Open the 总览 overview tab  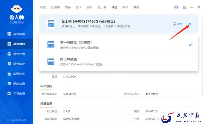point(43,7)
